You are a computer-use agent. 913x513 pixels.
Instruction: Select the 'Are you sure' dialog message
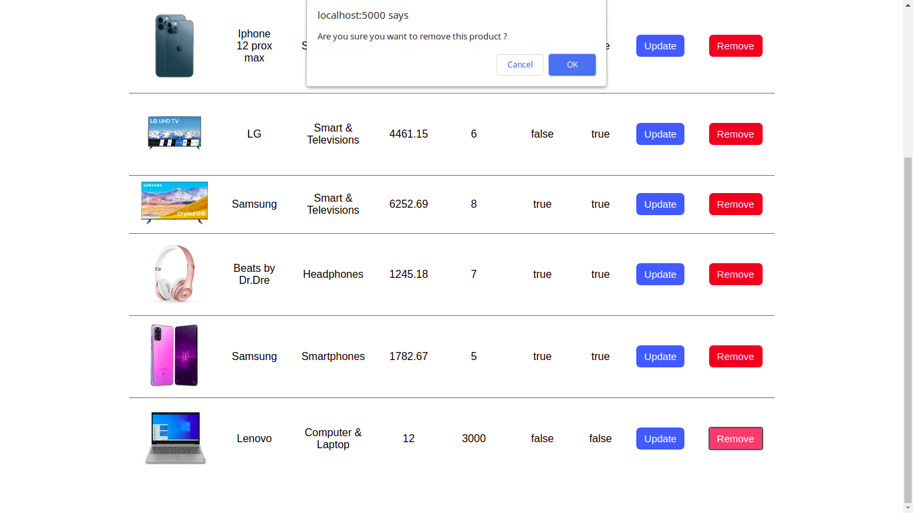(x=412, y=36)
